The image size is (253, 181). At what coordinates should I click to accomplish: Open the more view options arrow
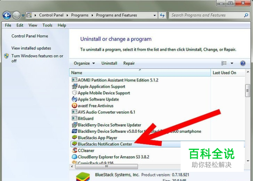pyautogui.click(x=232, y=63)
